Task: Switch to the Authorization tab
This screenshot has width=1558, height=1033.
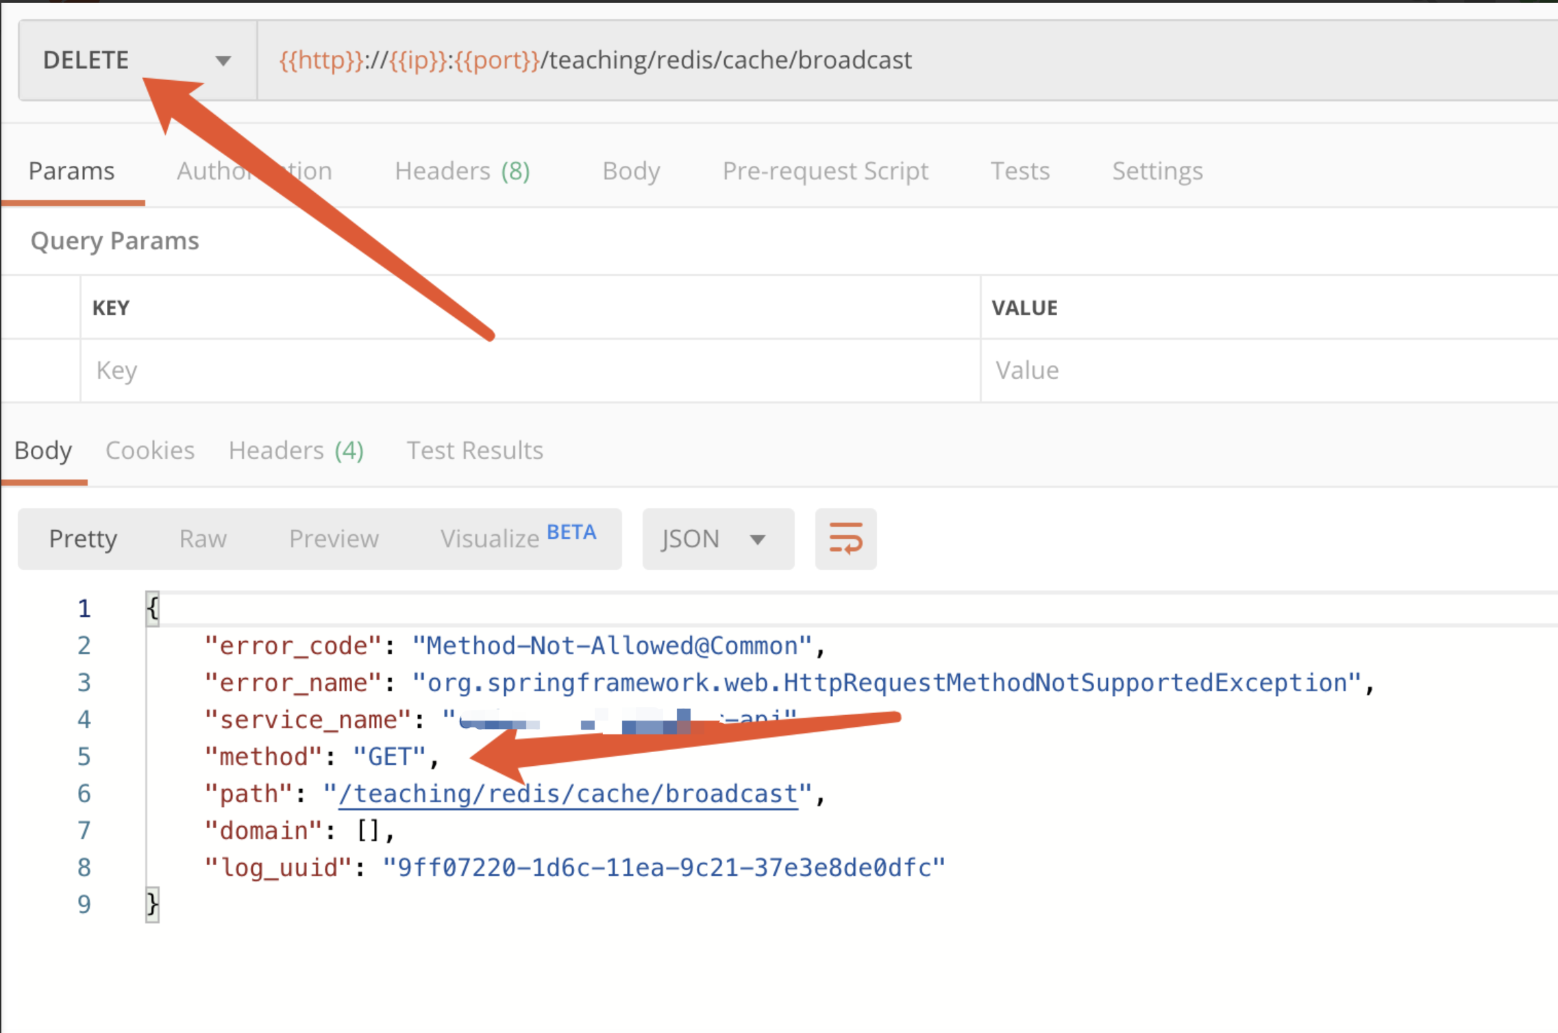Action: click(254, 171)
